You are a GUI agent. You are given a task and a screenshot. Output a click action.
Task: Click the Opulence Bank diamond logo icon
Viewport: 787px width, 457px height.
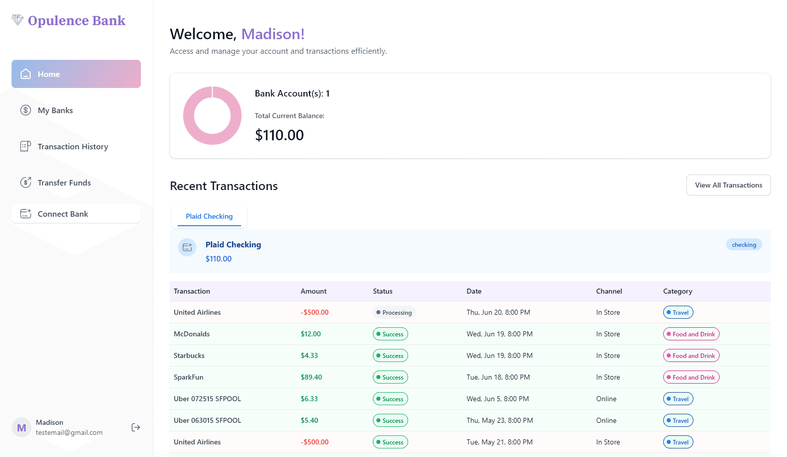(x=18, y=20)
